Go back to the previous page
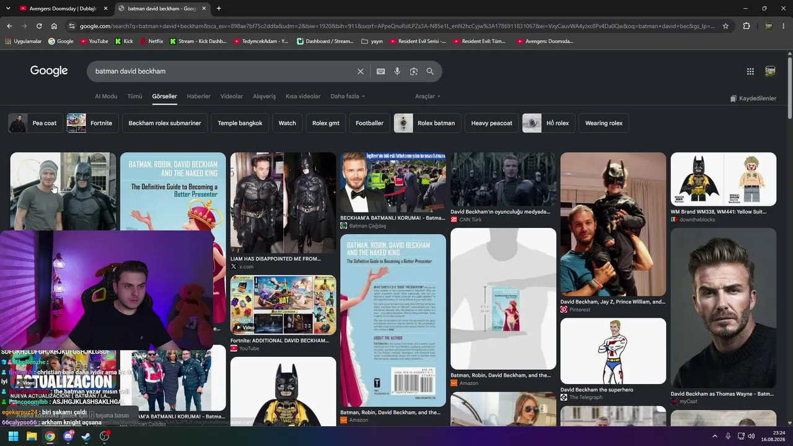Viewport: 793px width, 446px height. click(9, 26)
